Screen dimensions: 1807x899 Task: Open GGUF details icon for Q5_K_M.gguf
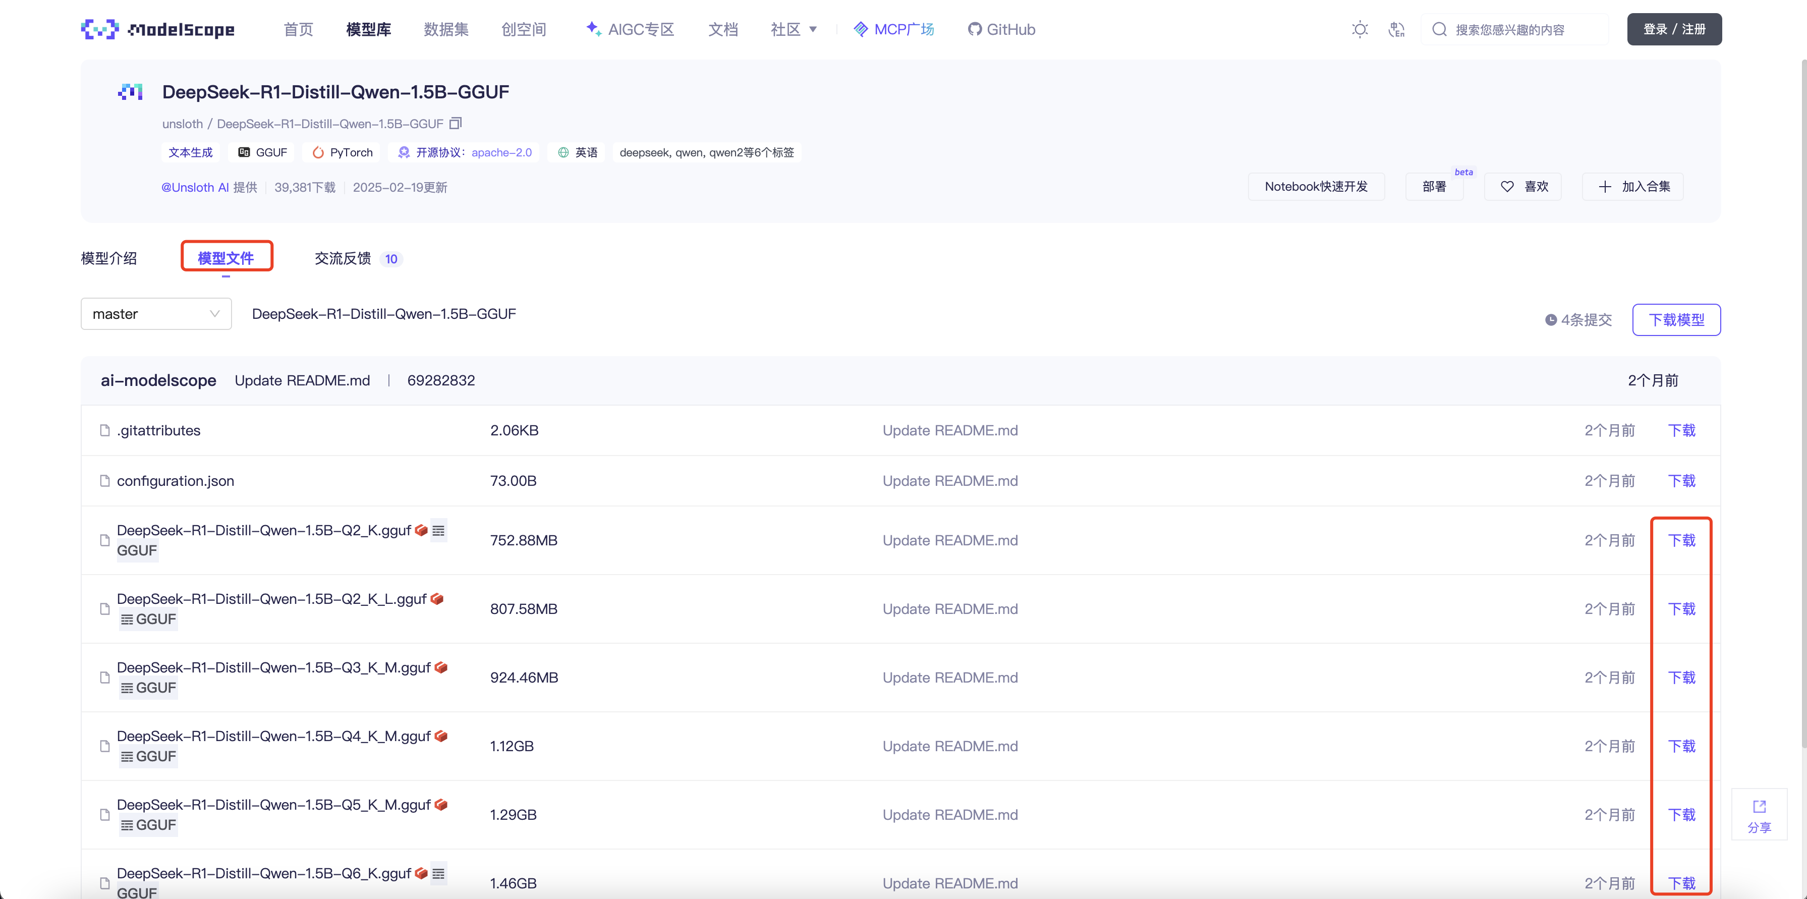point(127,825)
